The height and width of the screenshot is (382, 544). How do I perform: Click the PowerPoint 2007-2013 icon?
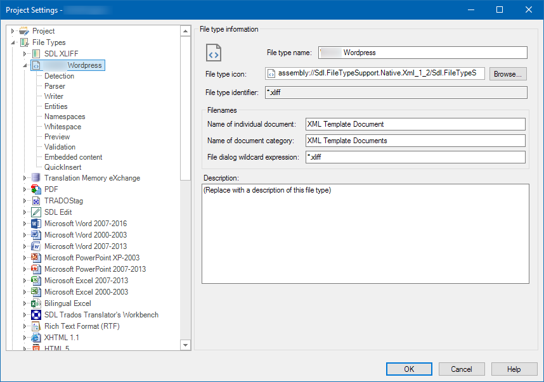[36, 269]
